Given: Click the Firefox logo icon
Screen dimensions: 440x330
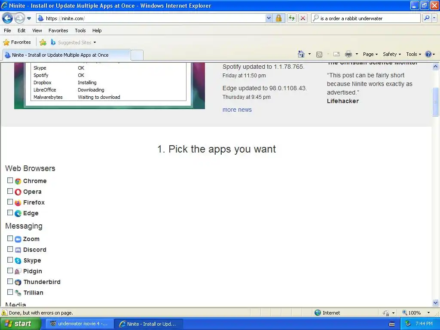Looking at the screenshot, I should pos(18,203).
